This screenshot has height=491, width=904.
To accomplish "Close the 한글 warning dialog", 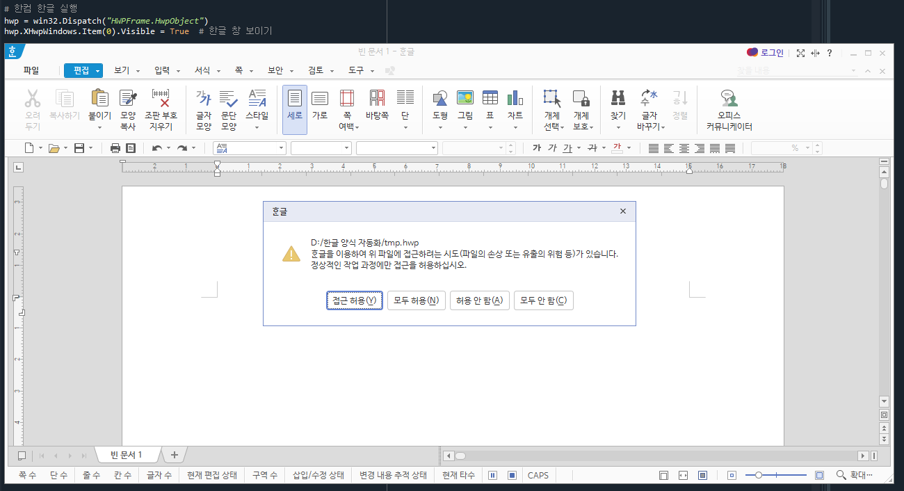I will coord(622,211).
